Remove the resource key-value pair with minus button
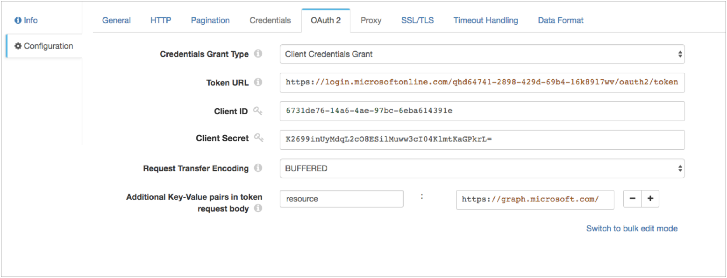The image size is (727, 278). point(632,199)
